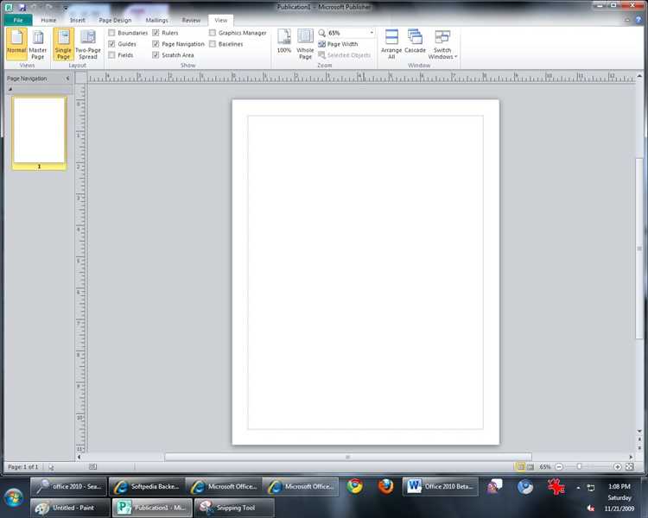648x518 pixels.
Task: Click the zoom in plus button
Action: point(618,467)
